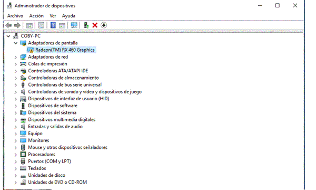This screenshot has width=316, height=190.
Task: Click the Dispositivos de interfaz de usuario (HID) icon
Action: 23,99
